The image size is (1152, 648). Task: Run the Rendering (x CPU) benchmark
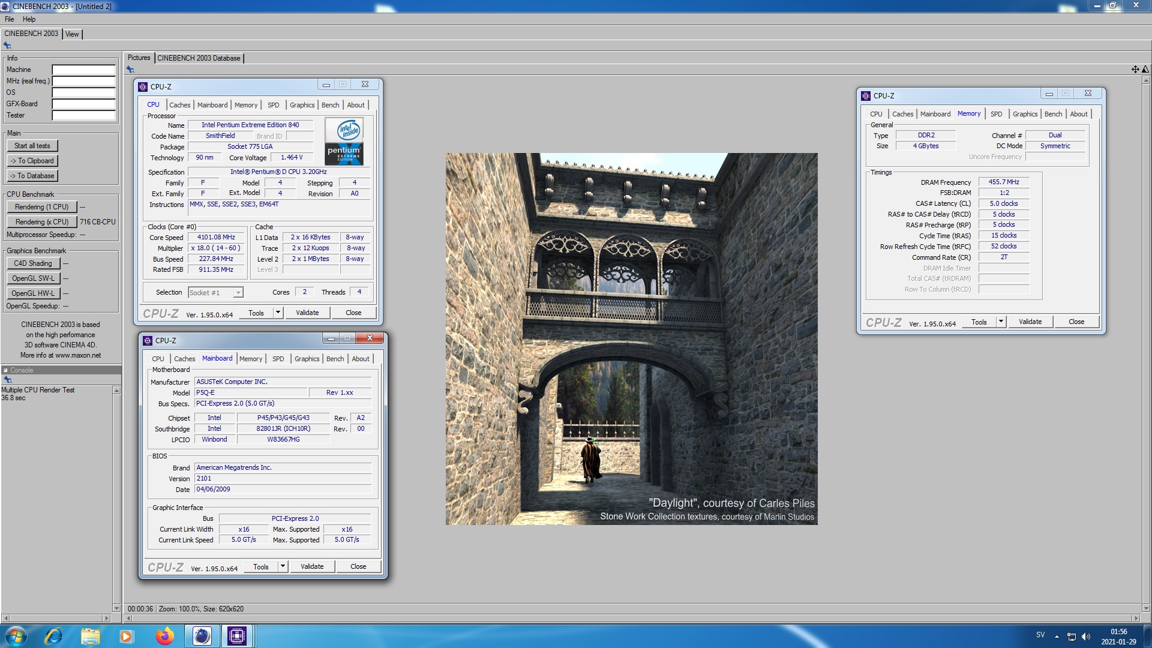41,222
